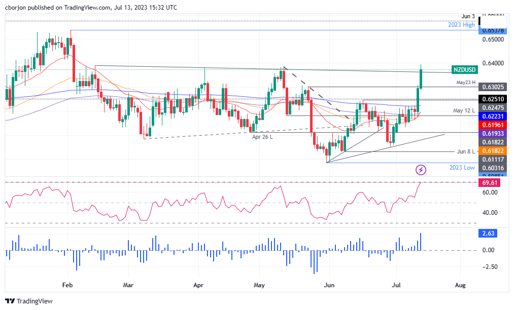Select the Jul axis label
The width and height of the screenshot is (514, 310).
point(396,285)
